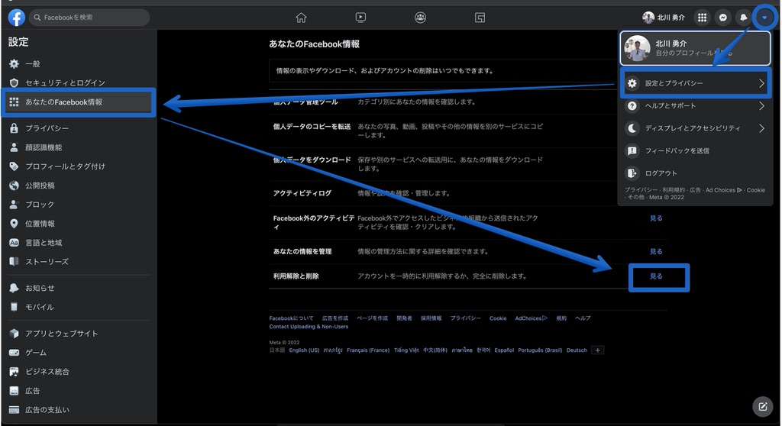Viewport: 782px width, 426px height.
Task: Click 個人データのコピーを転送 row title
Action: tap(312, 127)
